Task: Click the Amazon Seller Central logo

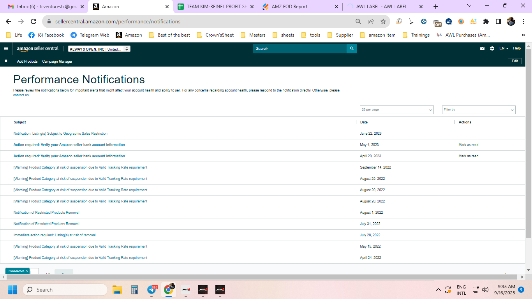Action: 38,49
